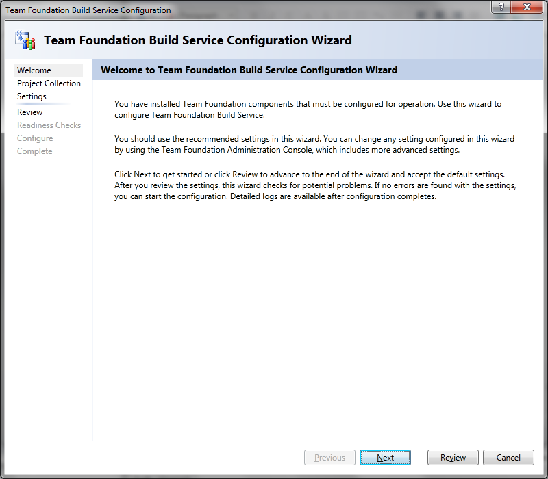Image resolution: width=548 pixels, height=479 pixels.
Task: Click the wizard logo icon in header
Action: click(x=25, y=40)
